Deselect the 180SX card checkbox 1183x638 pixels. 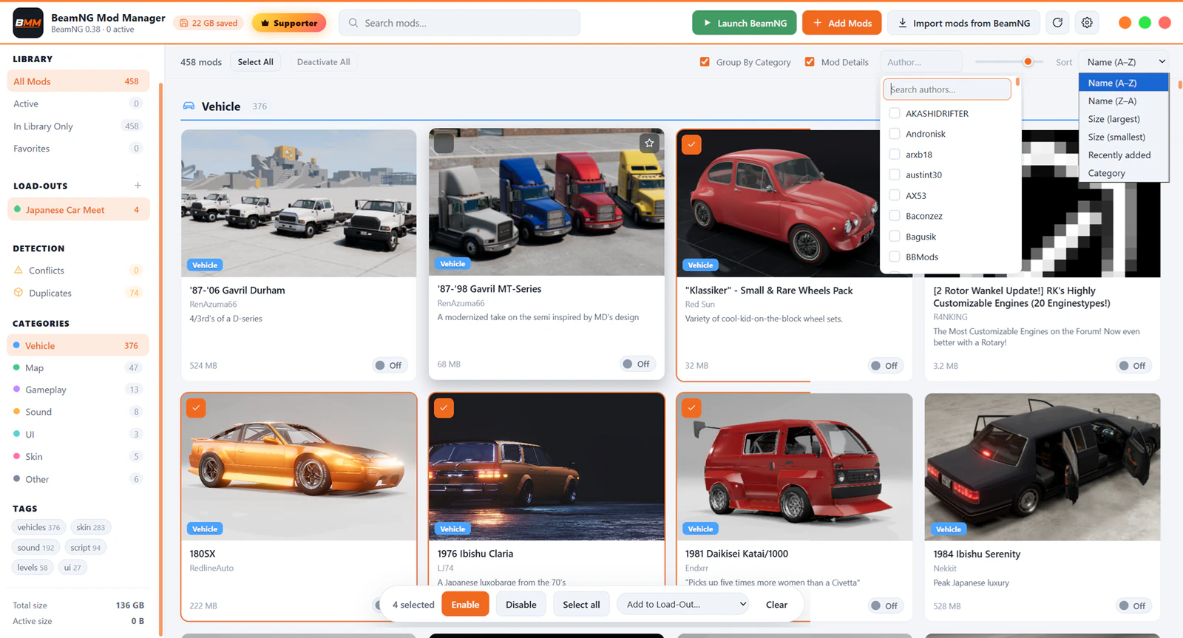pos(196,408)
